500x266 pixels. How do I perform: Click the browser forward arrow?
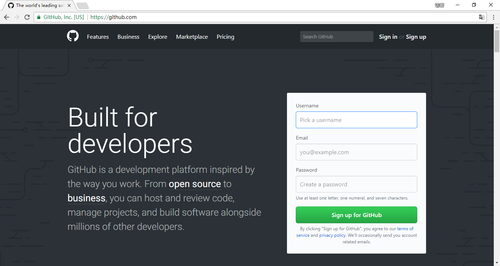[x=16, y=17]
